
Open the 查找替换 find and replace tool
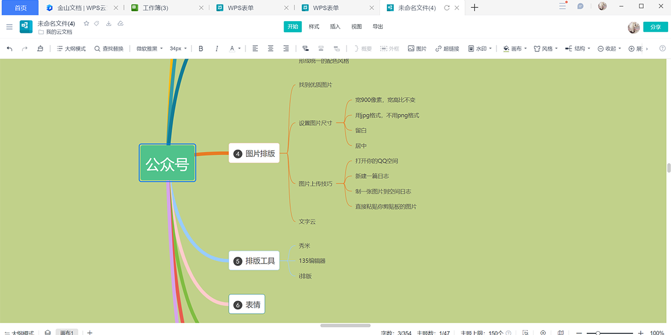(x=108, y=49)
